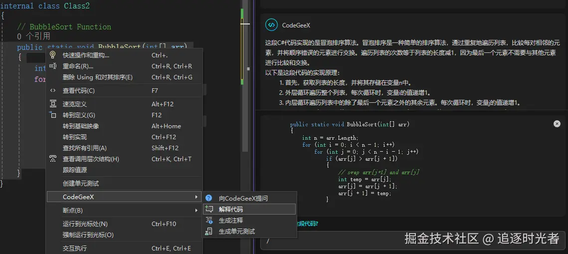Click the internal class Class2 declaration
Screen dimensions: 568x254
pos(45,6)
